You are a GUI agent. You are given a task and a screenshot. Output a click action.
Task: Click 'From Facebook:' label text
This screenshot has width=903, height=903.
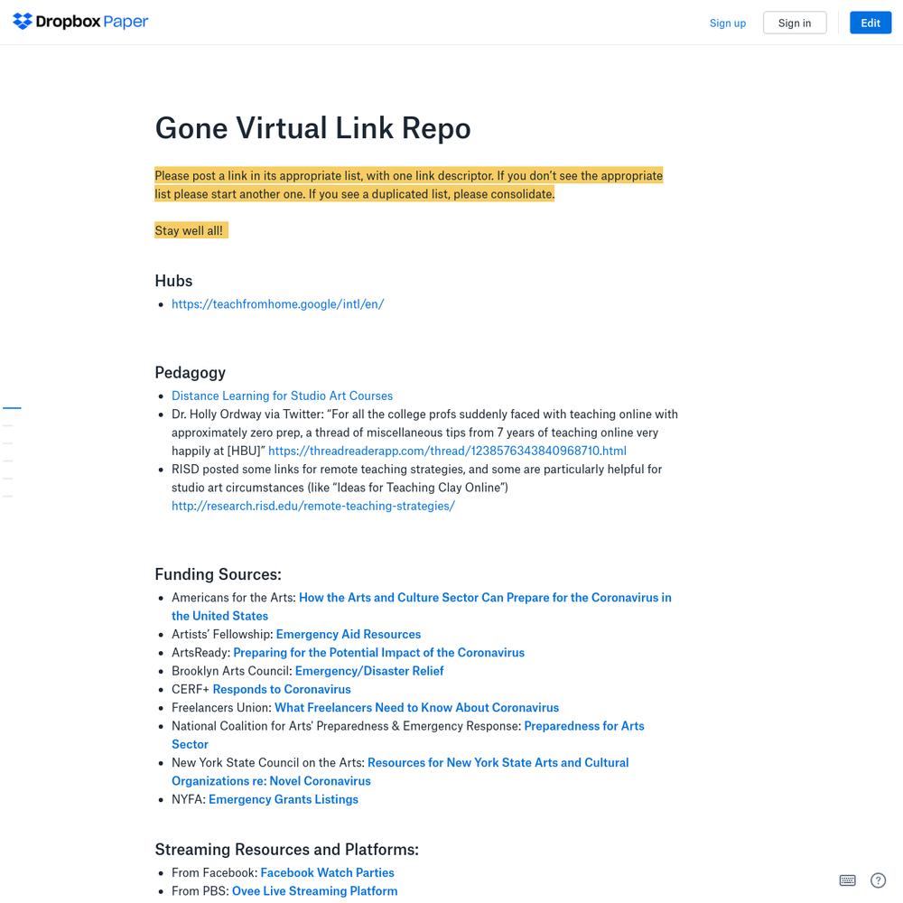click(214, 873)
